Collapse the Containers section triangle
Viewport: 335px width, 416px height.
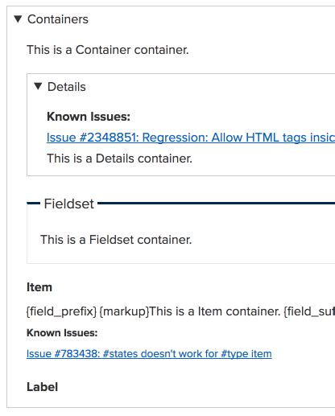[x=18, y=19]
